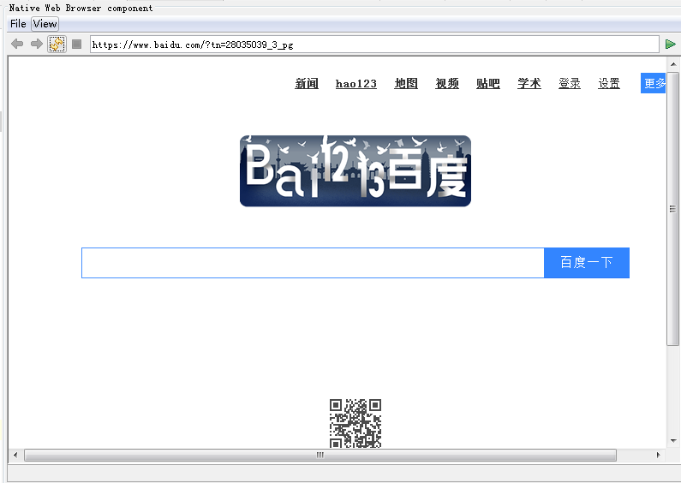681x483 pixels.
Task: Click the vertical scrollbar down arrow
Action: [x=673, y=441]
